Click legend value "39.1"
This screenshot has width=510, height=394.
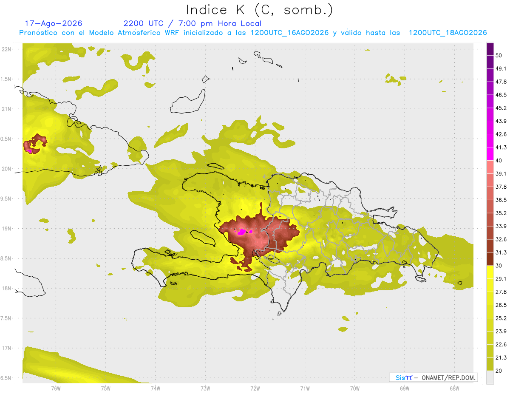[x=501, y=174]
